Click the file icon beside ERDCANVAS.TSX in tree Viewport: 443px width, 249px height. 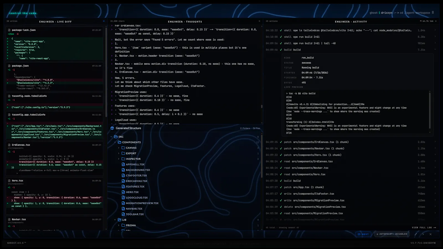123,181
